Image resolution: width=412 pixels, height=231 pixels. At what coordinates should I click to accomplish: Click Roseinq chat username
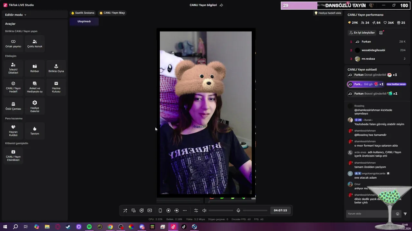(359, 106)
